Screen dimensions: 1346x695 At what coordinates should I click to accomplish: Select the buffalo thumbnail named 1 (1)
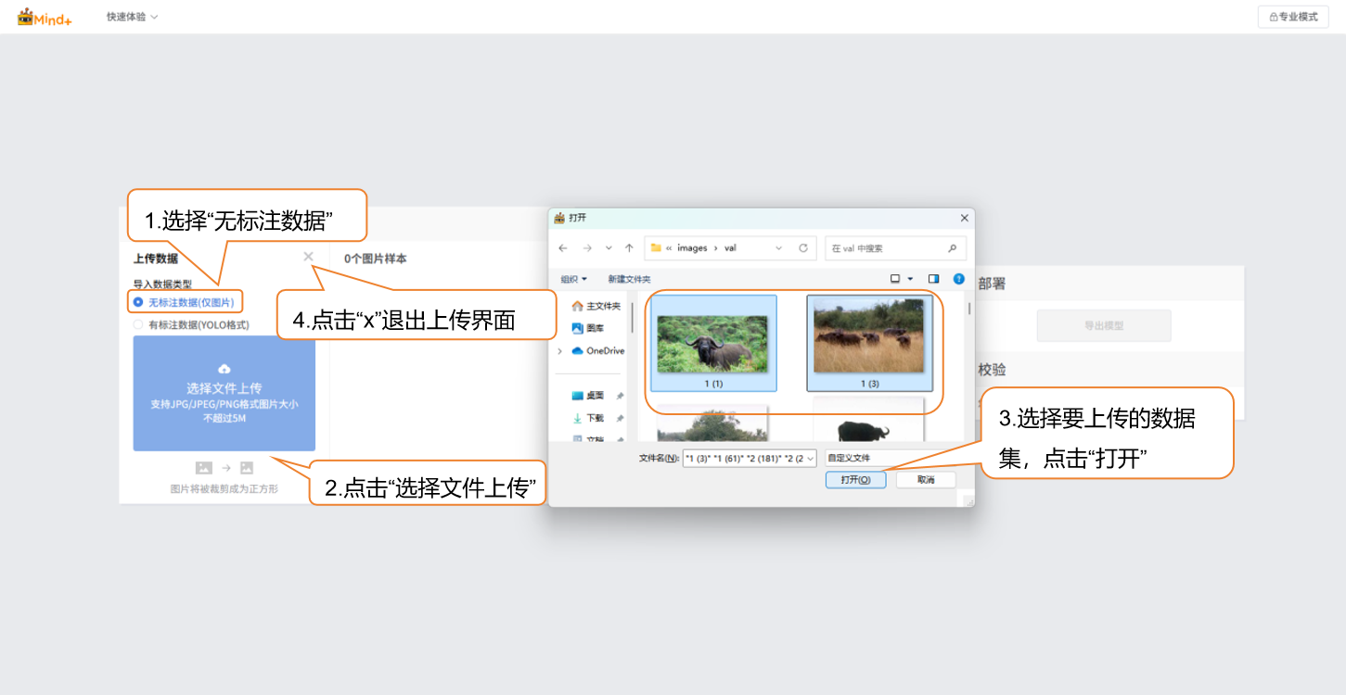click(x=712, y=343)
